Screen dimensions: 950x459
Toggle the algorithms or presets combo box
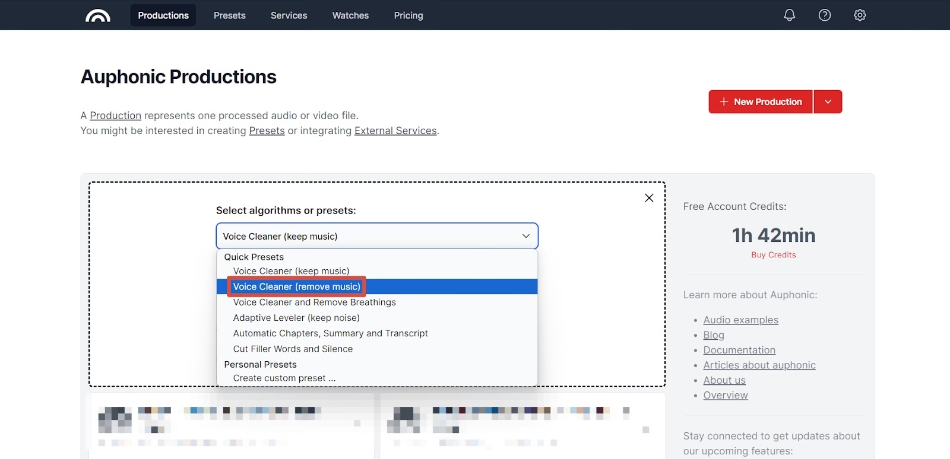pos(377,236)
